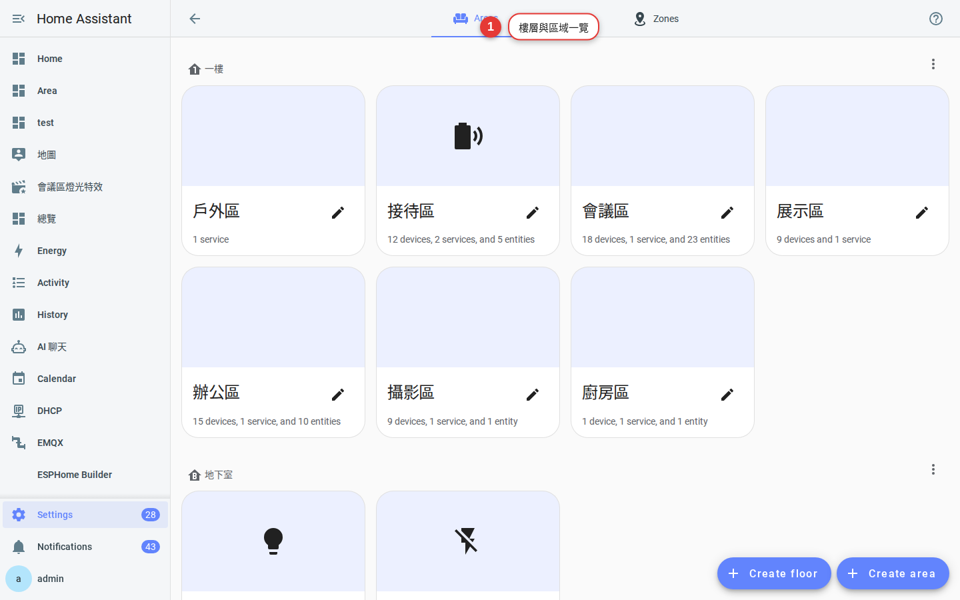Open the 會議區 area card title
960x600 pixels.
pos(605,211)
